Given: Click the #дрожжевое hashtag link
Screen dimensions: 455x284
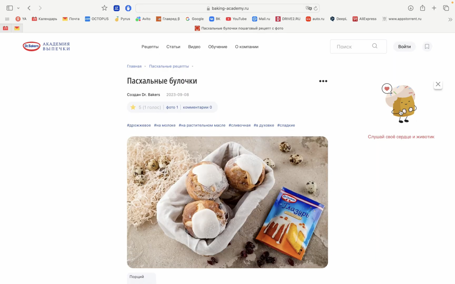Looking at the screenshot, I should (x=139, y=125).
